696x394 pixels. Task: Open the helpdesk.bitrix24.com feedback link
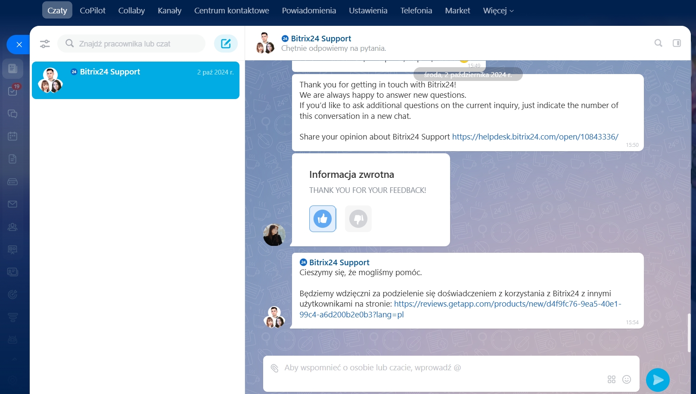pos(535,137)
